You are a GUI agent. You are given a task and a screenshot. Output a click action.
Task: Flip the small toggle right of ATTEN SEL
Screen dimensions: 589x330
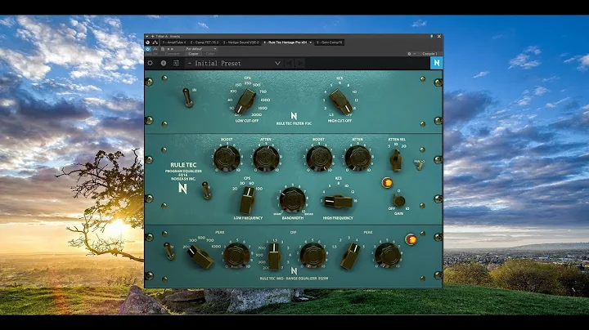tap(420, 165)
